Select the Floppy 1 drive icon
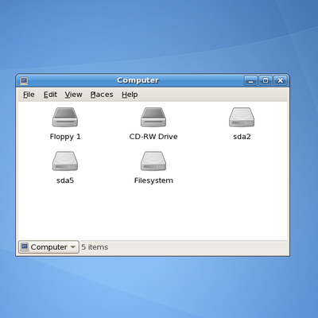Screen dimensions: 318x318 [65, 117]
